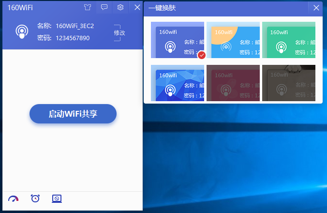Click the 160WiFi title text

click(20, 8)
